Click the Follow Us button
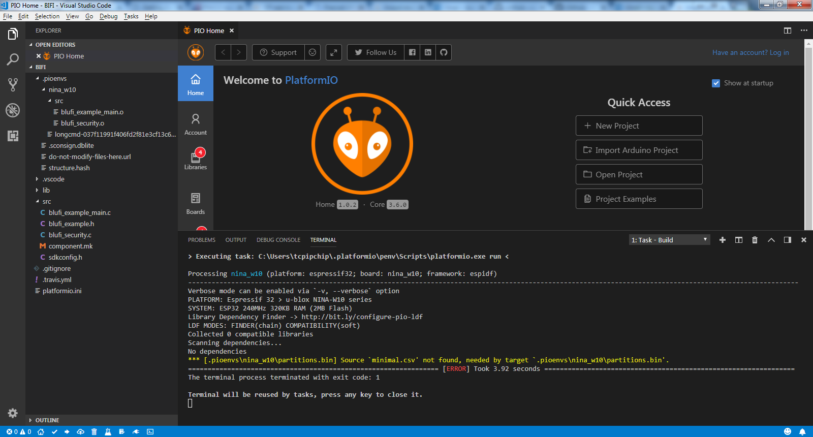Viewport: 813px width, 437px height. 376,52
